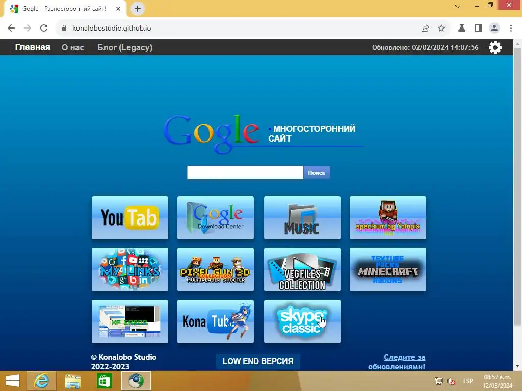Open the Pixel Gun 3D collection tile
The width and height of the screenshot is (522, 391).
click(216, 269)
